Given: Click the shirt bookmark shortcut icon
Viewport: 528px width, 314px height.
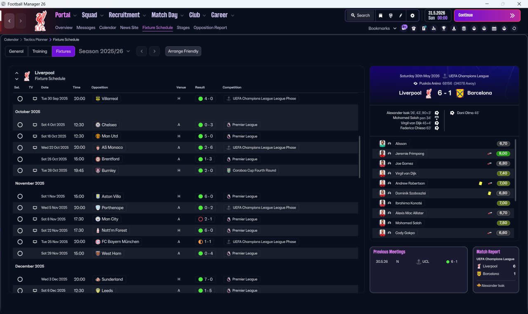Looking at the screenshot, I should pos(414,29).
